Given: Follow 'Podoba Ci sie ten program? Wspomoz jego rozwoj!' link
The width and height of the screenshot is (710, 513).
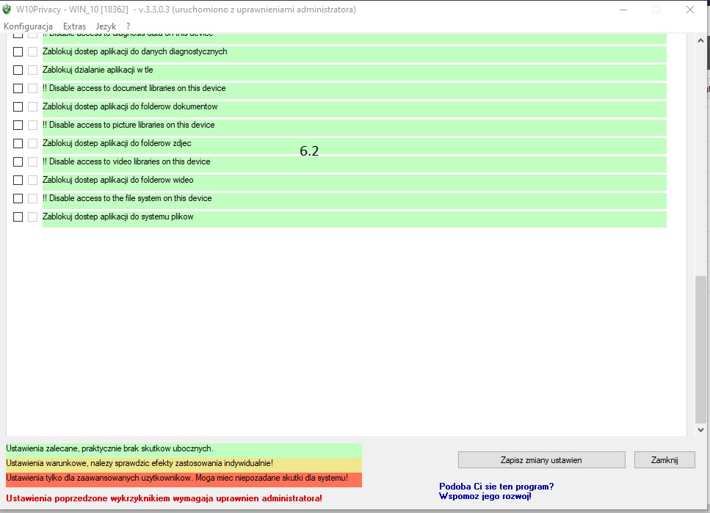Looking at the screenshot, I should tap(496, 491).
